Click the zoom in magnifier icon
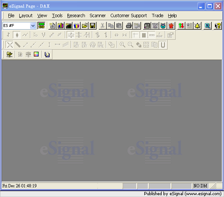224x197 pixels. click(x=122, y=45)
